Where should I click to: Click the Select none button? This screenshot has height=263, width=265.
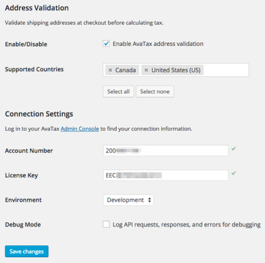pyautogui.click(x=155, y=91)
